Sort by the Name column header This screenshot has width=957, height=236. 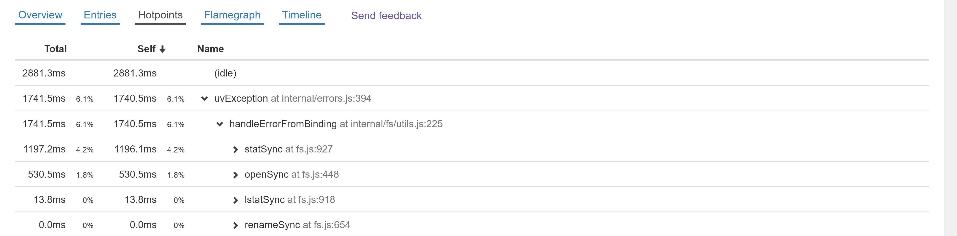[x=210, y=49]
